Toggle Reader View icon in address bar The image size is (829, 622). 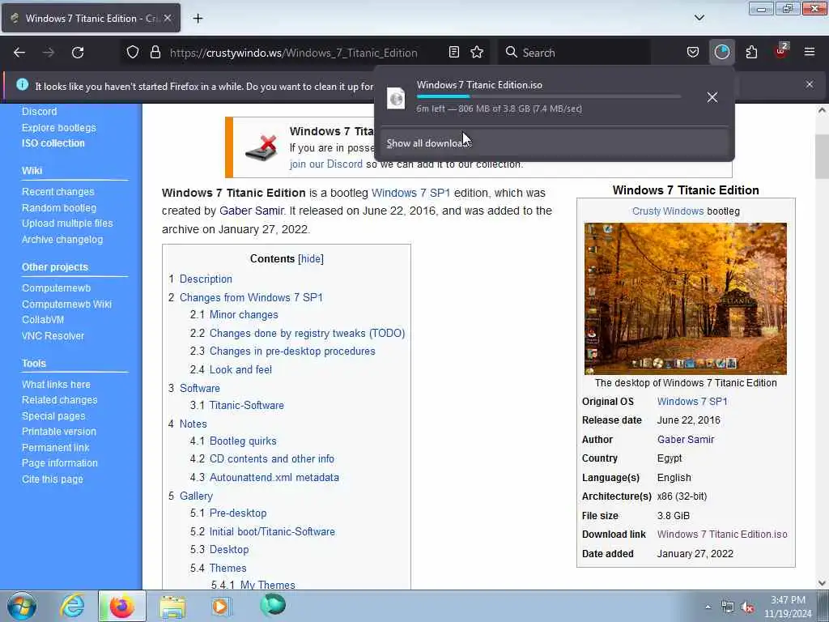pos(453,52)
